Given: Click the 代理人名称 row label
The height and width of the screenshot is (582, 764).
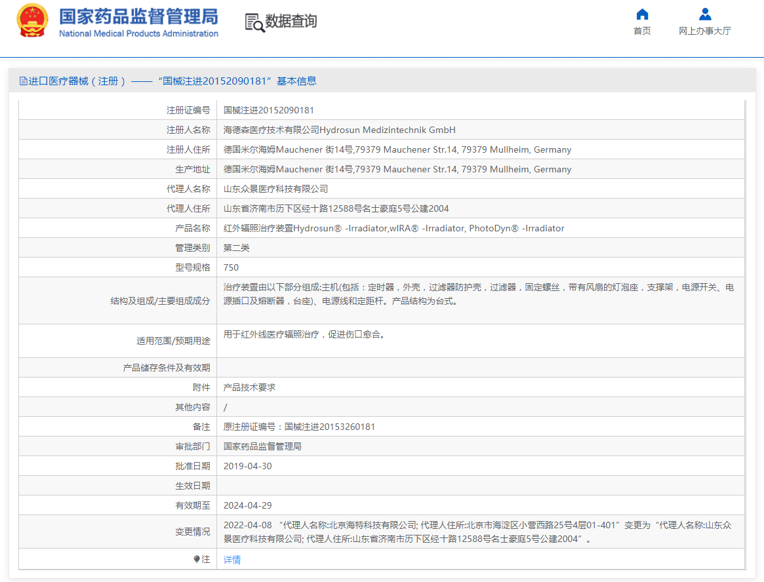Looking at the screenshot, I should coord(189,189).
